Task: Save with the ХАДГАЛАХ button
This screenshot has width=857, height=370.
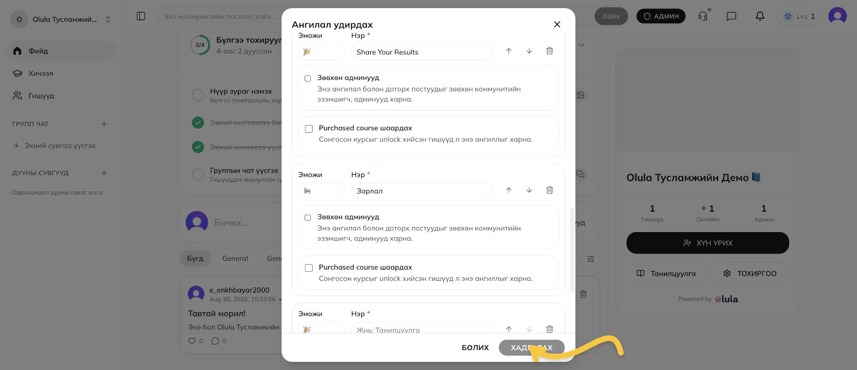Action: click(532, 348)
